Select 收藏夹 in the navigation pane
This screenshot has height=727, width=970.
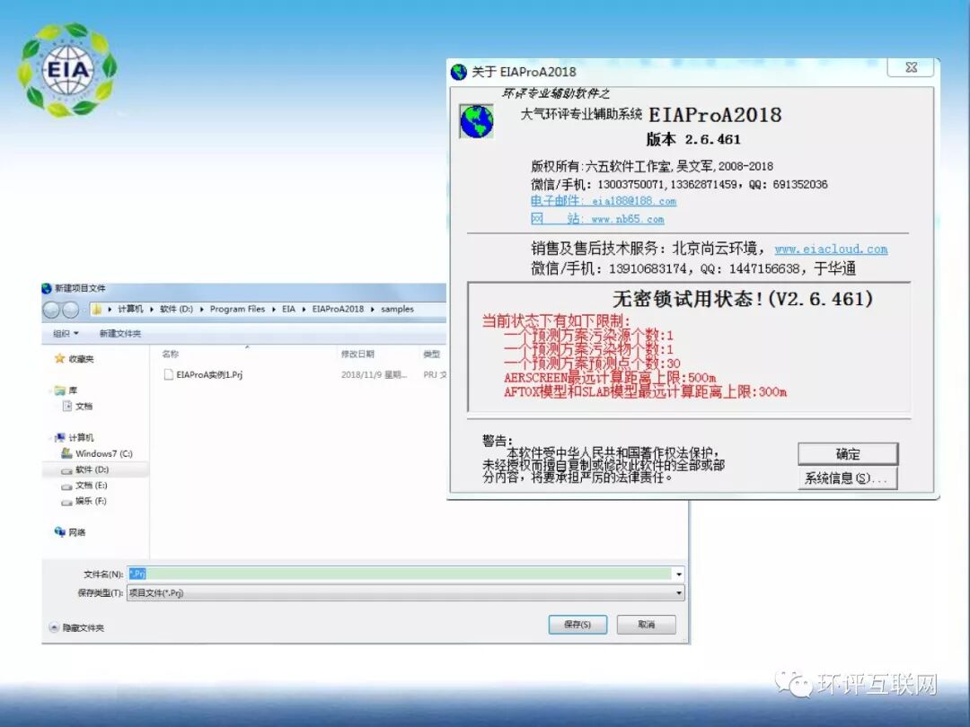(x=81, y=358)
